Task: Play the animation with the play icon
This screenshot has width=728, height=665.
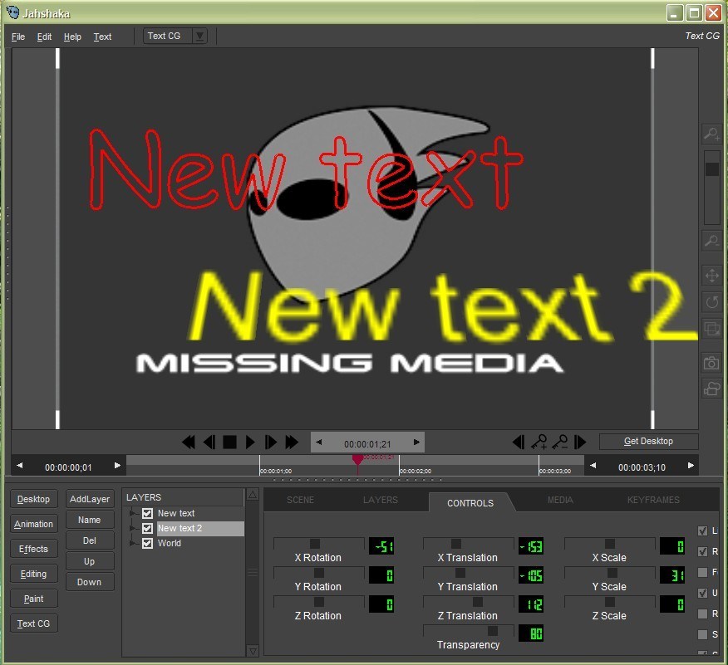Action: coord(250,442)
